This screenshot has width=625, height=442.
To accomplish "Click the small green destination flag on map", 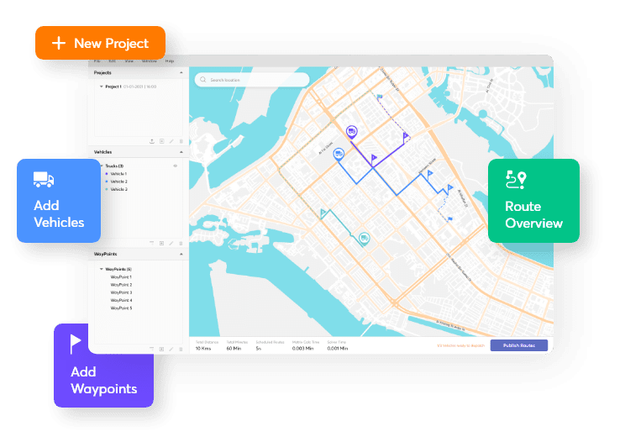I will (380, 96).
